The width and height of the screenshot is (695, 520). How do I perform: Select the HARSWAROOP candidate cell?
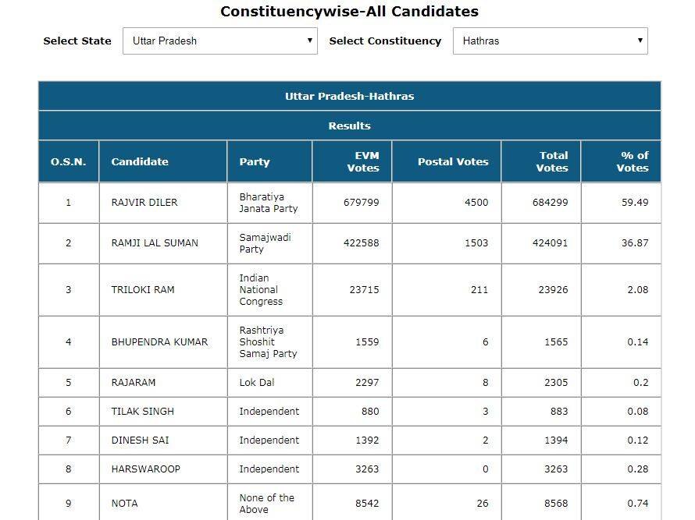click(x=141, y=469)
